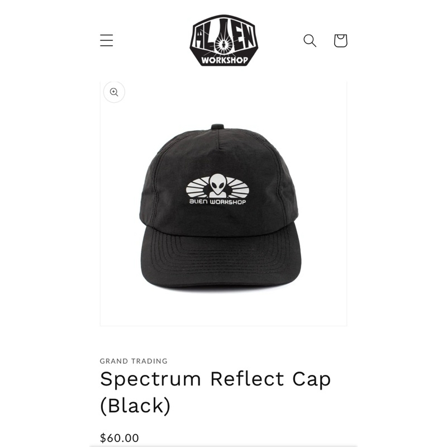The image size is (447, 447).
Task: Click the sunburst rays right of alien head
Action: click(x=237, y=187)
